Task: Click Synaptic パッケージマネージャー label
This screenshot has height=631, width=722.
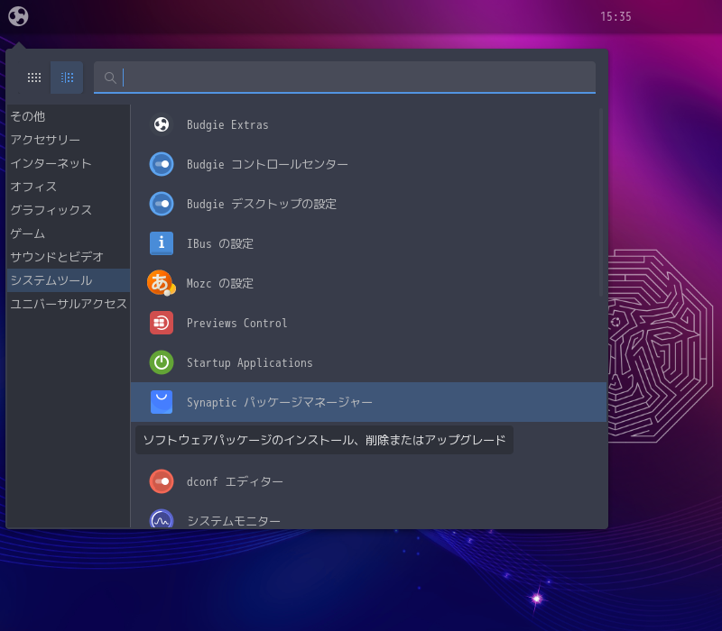Action: (280, 402)
